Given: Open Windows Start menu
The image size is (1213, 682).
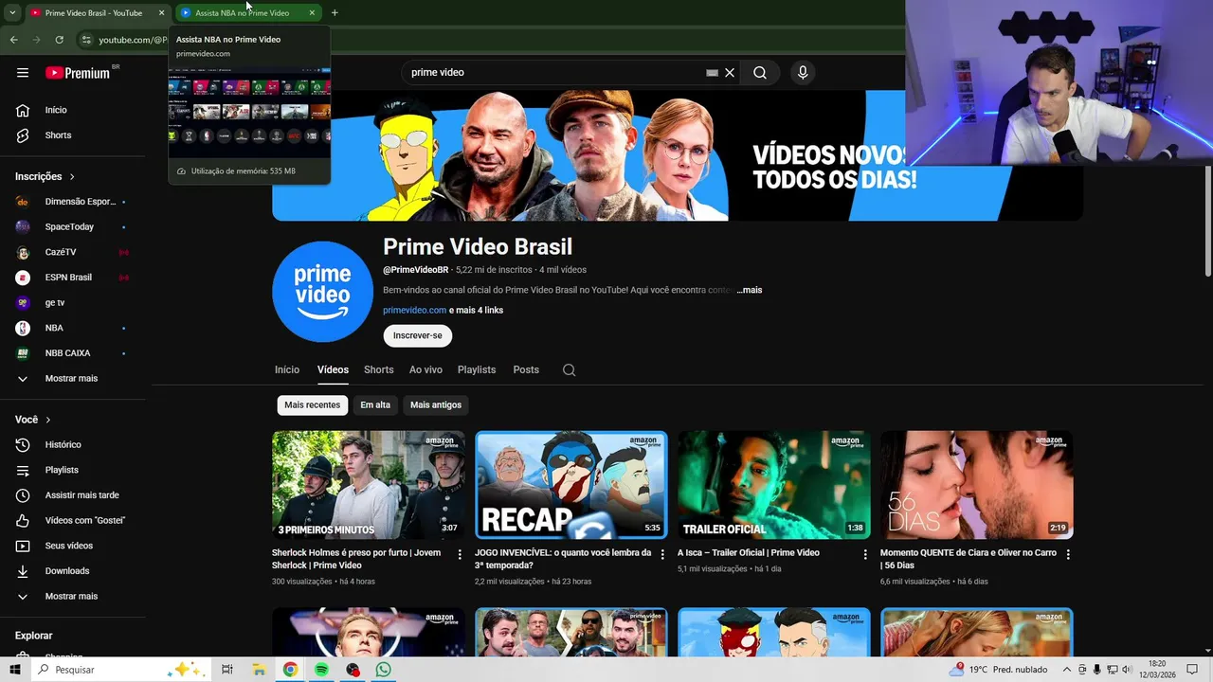Looking at the screenshot, I should [x=15, y=670].
